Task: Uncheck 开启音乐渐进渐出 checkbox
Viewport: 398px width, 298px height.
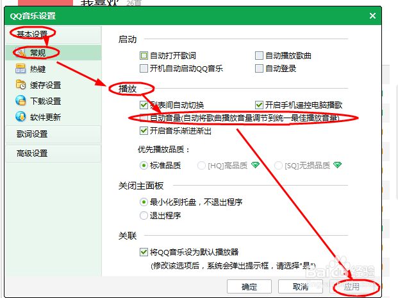Action: click(x=144, y=130)
